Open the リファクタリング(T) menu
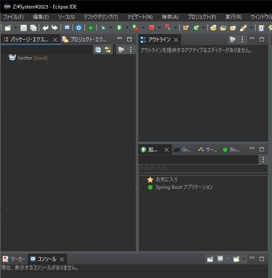This screenshot has width=272, height=278. 100,17
